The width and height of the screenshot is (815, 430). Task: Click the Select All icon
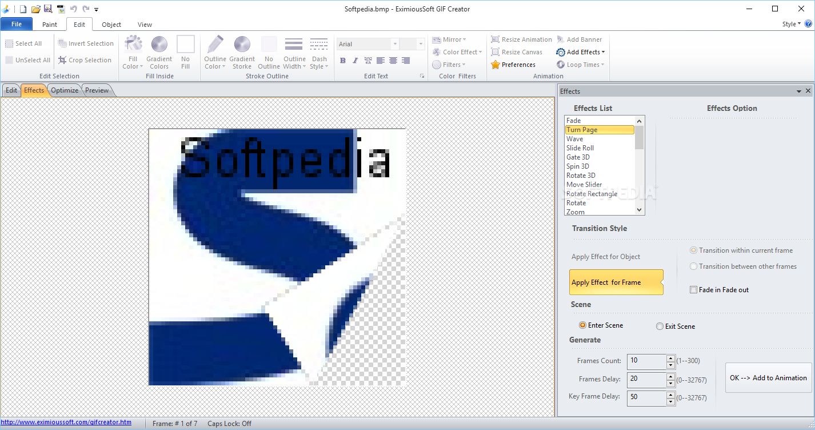coord(9,43)
